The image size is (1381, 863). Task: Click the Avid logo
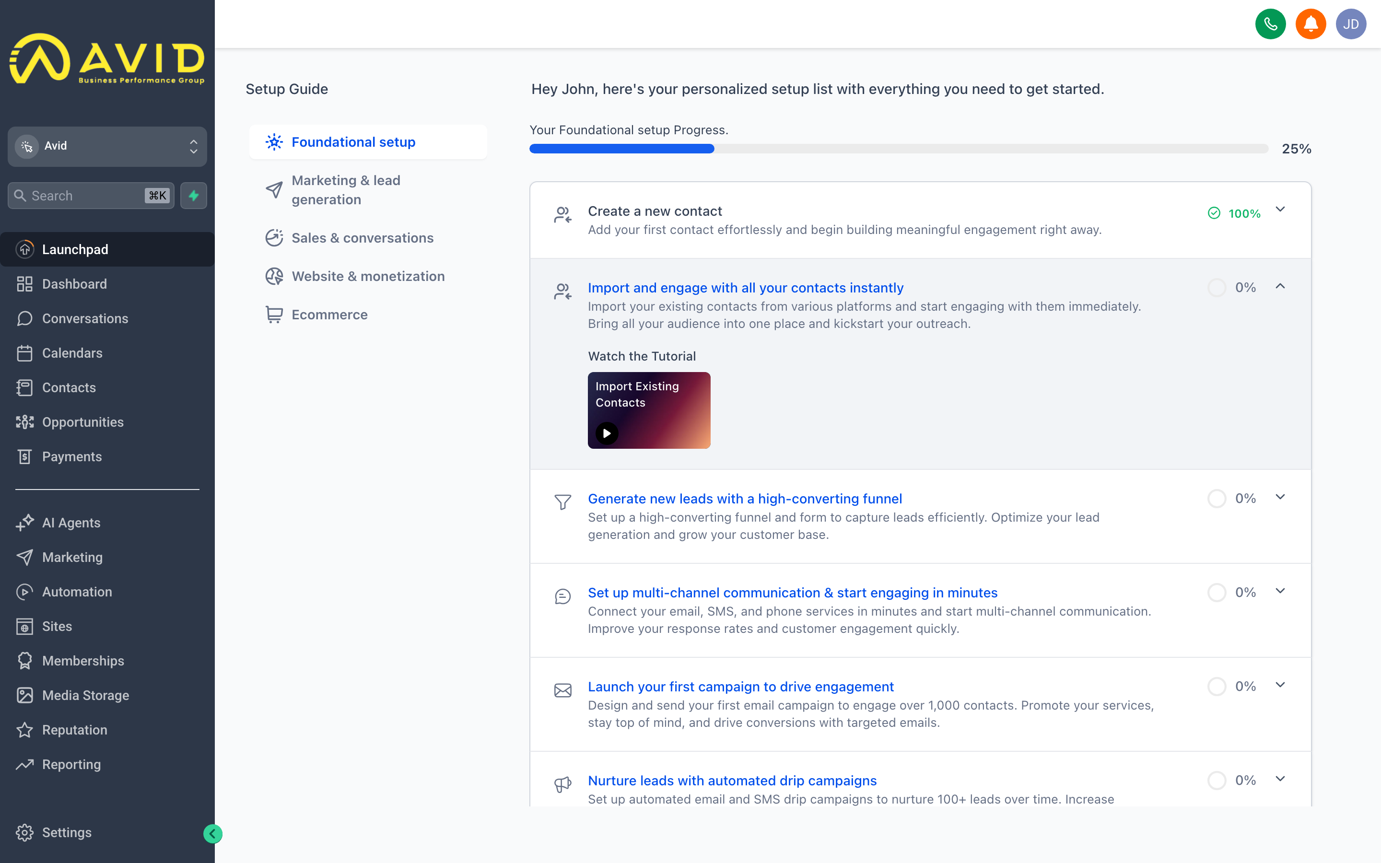coord(107,59)
